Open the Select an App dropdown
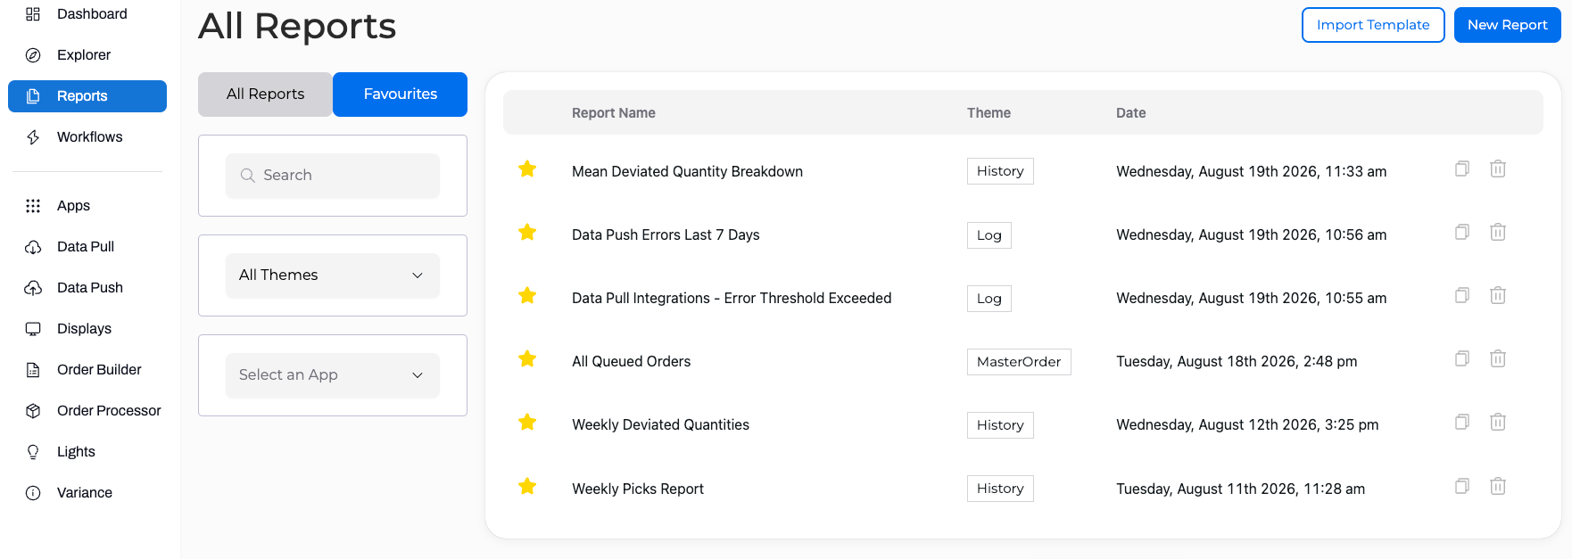Viewport: 1572px width, 559px height. (x=333, y=375)
